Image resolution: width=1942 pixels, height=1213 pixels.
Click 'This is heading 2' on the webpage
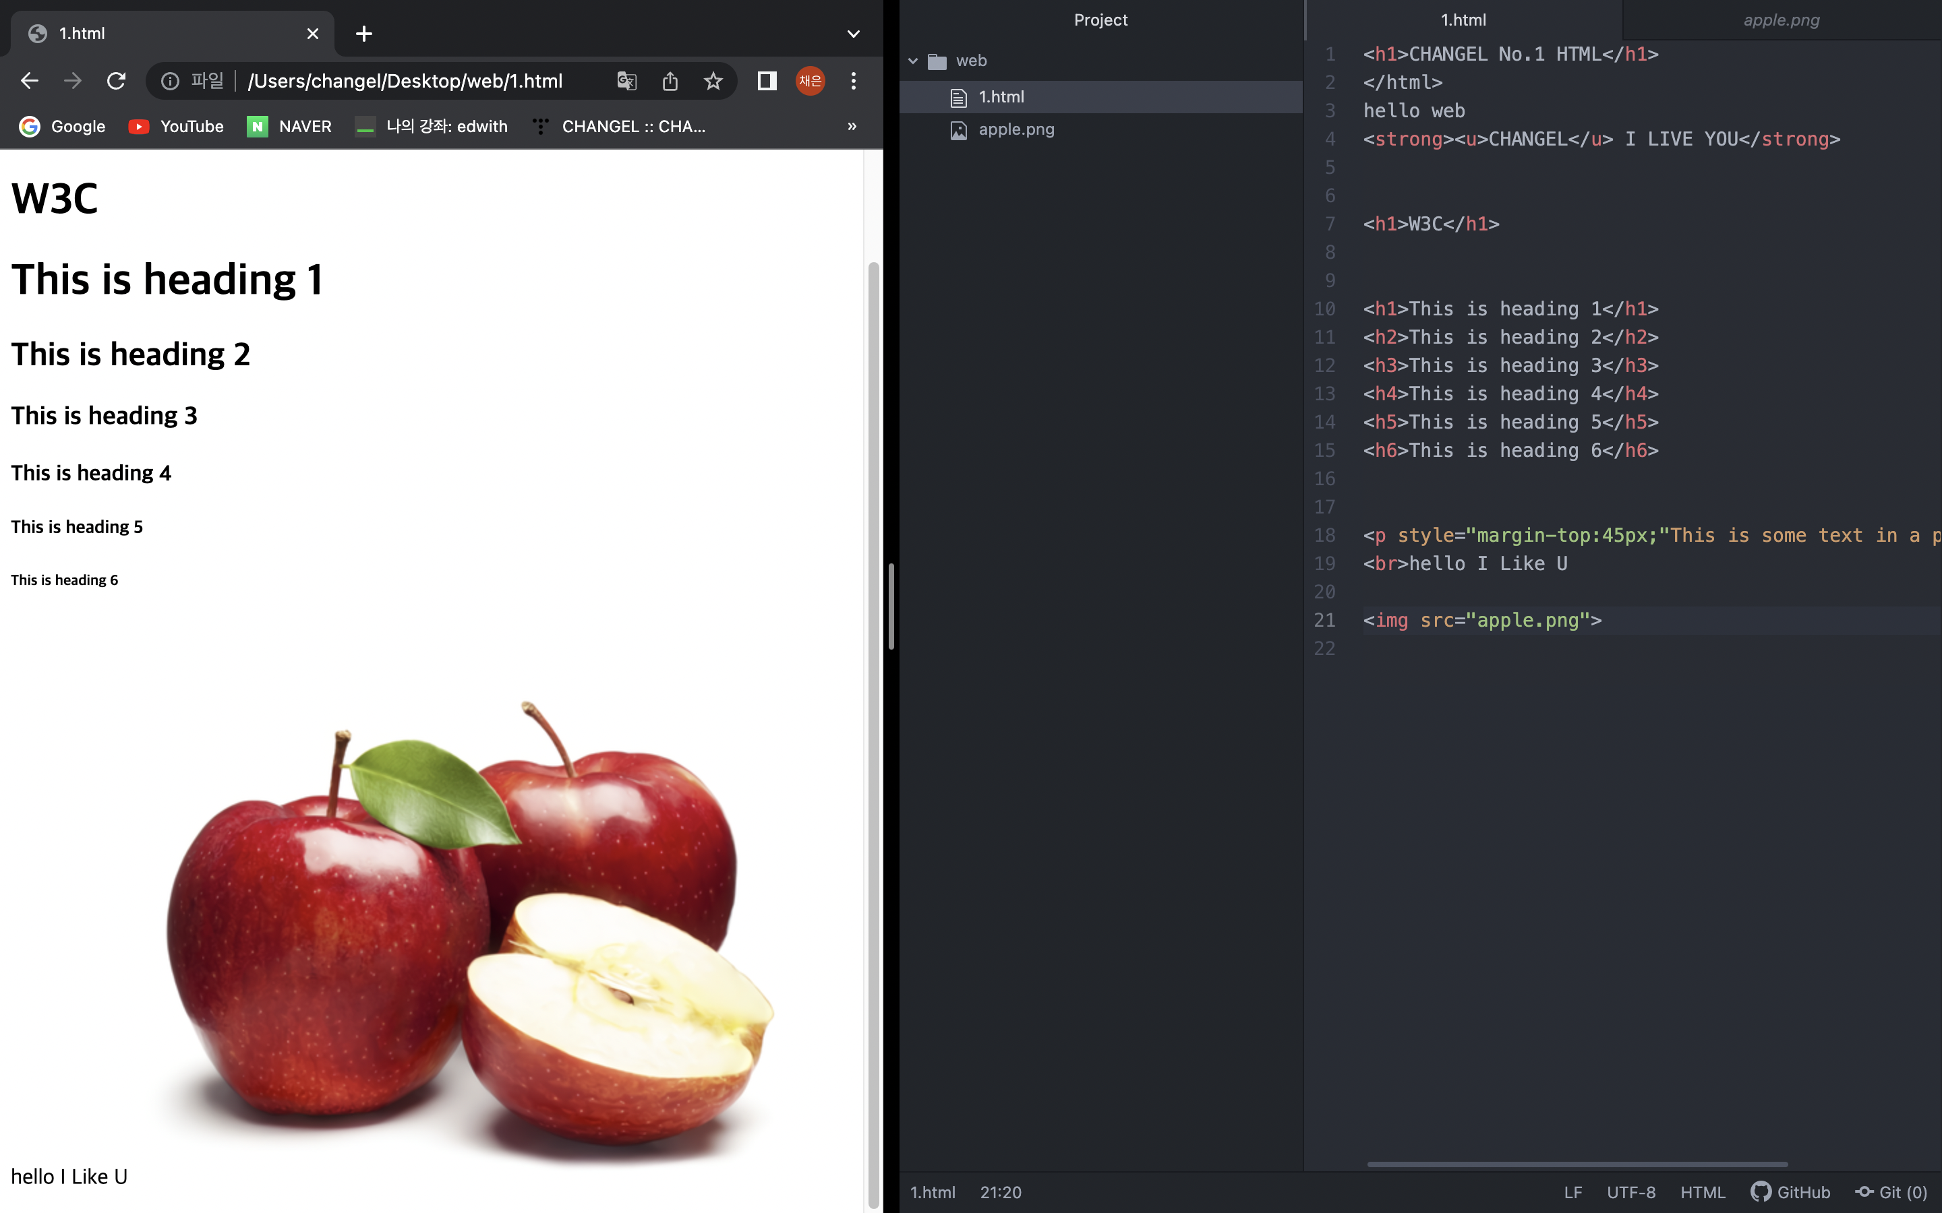click(x=131, y=354)
